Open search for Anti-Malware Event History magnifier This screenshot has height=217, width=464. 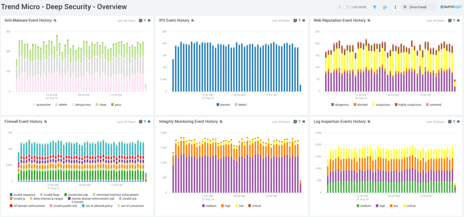click(55, 21)
